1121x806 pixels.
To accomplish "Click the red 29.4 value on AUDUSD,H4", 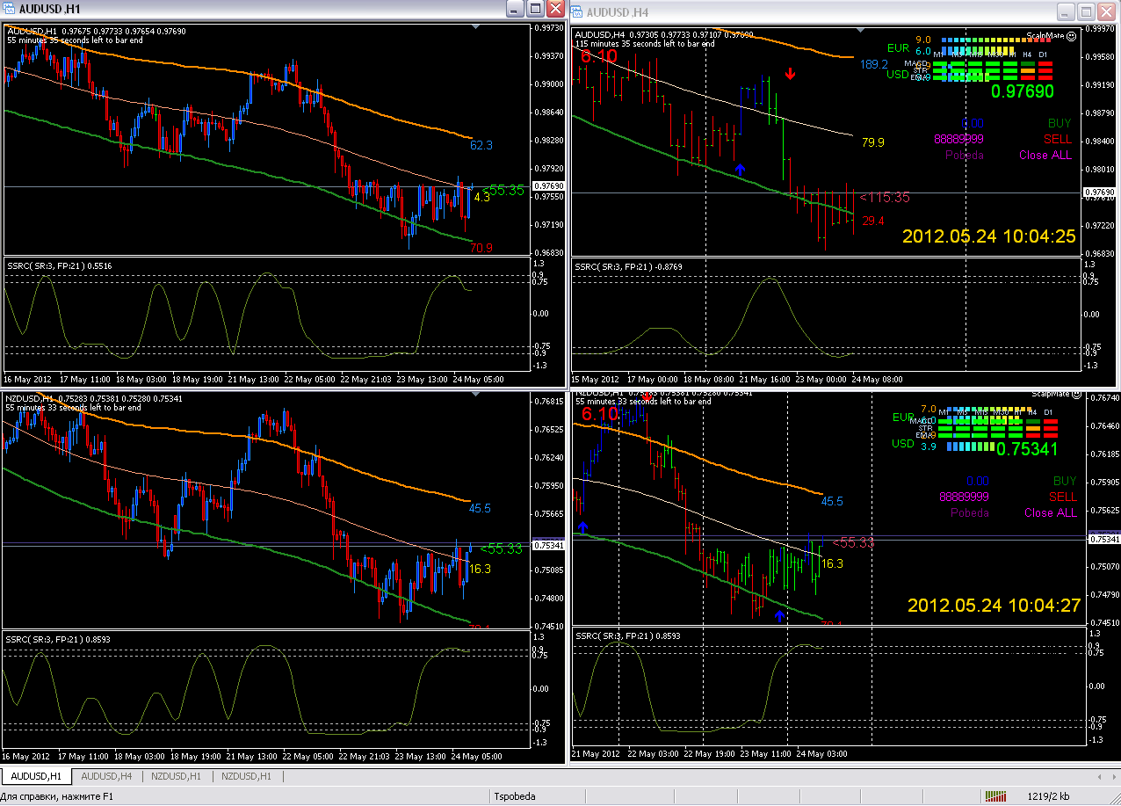I will [873, 221].
